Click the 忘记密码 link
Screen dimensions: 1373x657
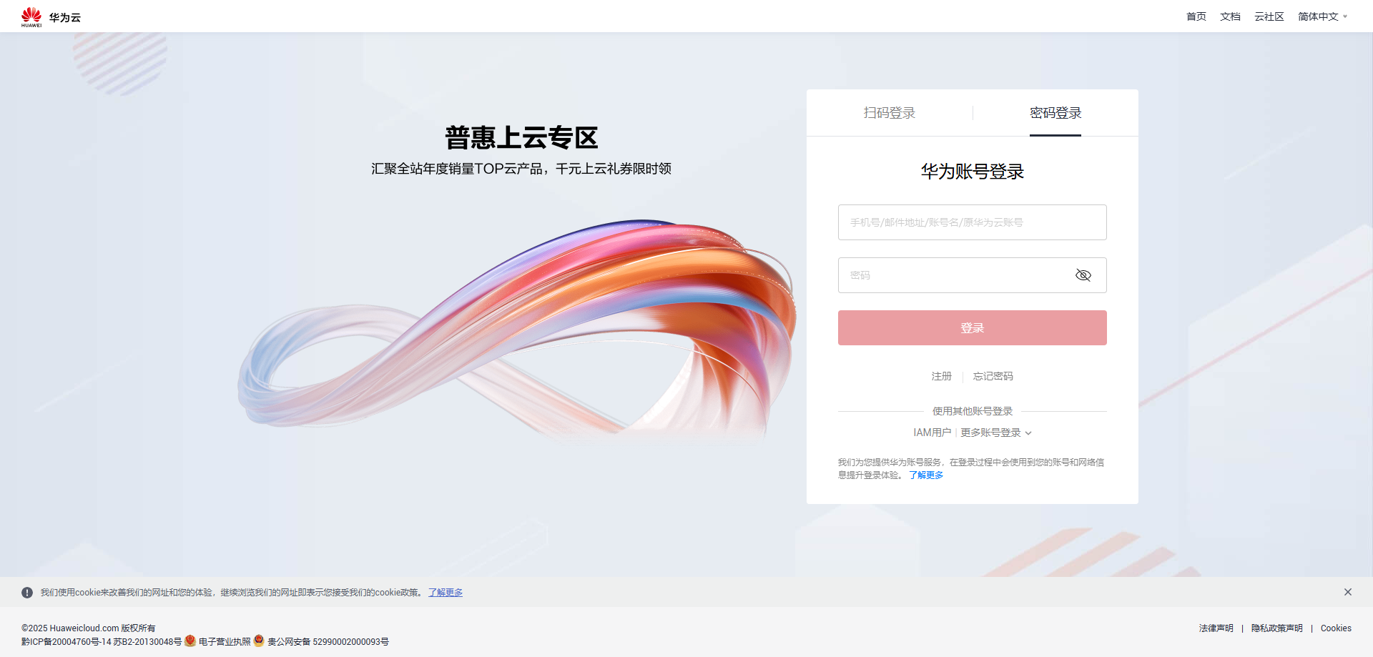(x=993, y=376)
